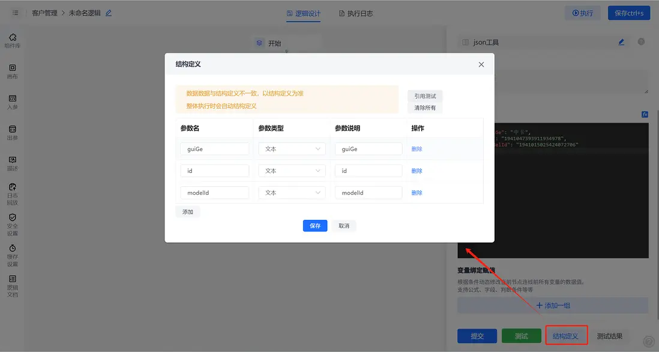Click the pencil edit icon beside json工具
Viewport: 659px width, 352px height.
point(621,41)
